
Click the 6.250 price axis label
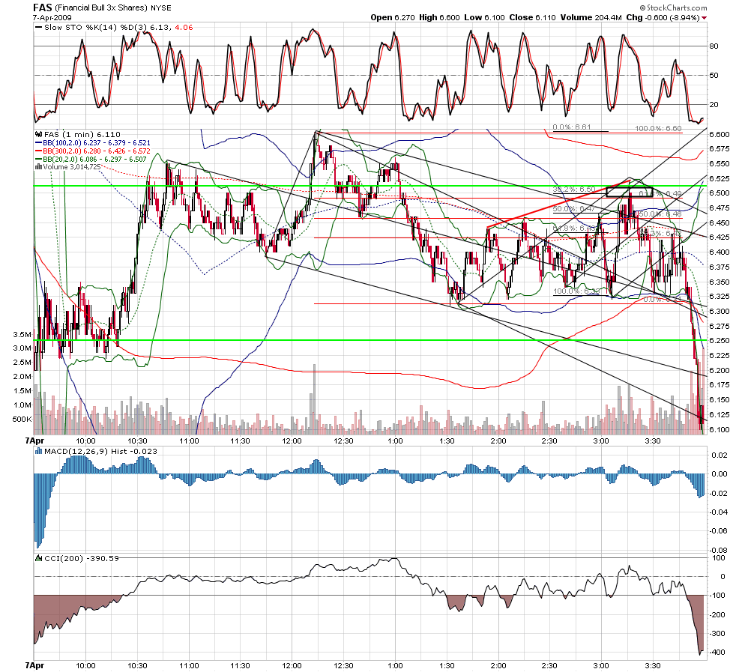point(719,340)
